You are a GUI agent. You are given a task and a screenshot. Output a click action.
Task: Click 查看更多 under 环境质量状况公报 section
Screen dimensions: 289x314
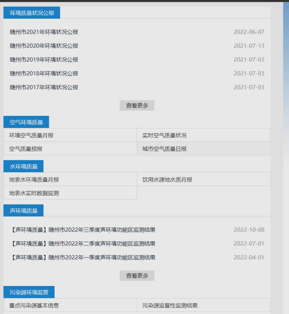[137, 105]
